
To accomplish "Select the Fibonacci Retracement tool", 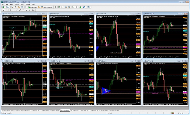I will (x=23, y=10).
